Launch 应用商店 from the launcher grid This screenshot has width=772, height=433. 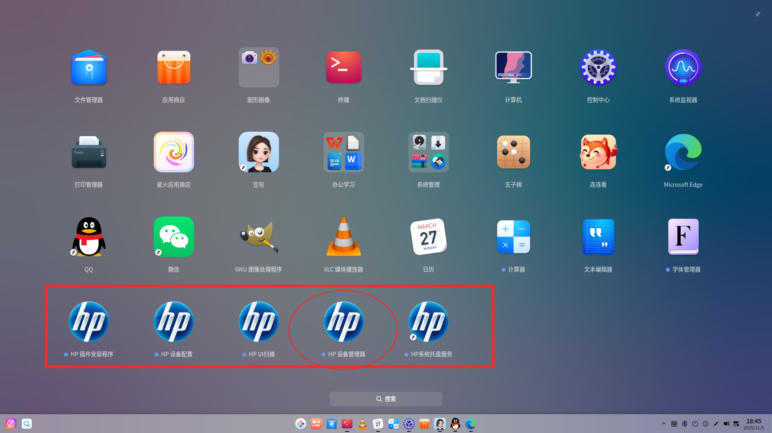[173, 67]
